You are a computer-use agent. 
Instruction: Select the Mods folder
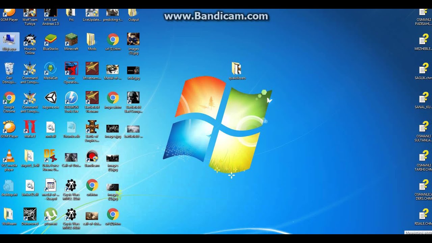pos(92,42)
